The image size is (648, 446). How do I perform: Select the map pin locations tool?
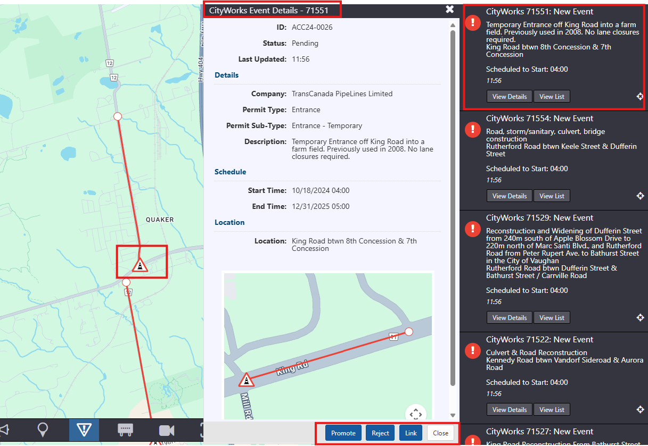44,430
